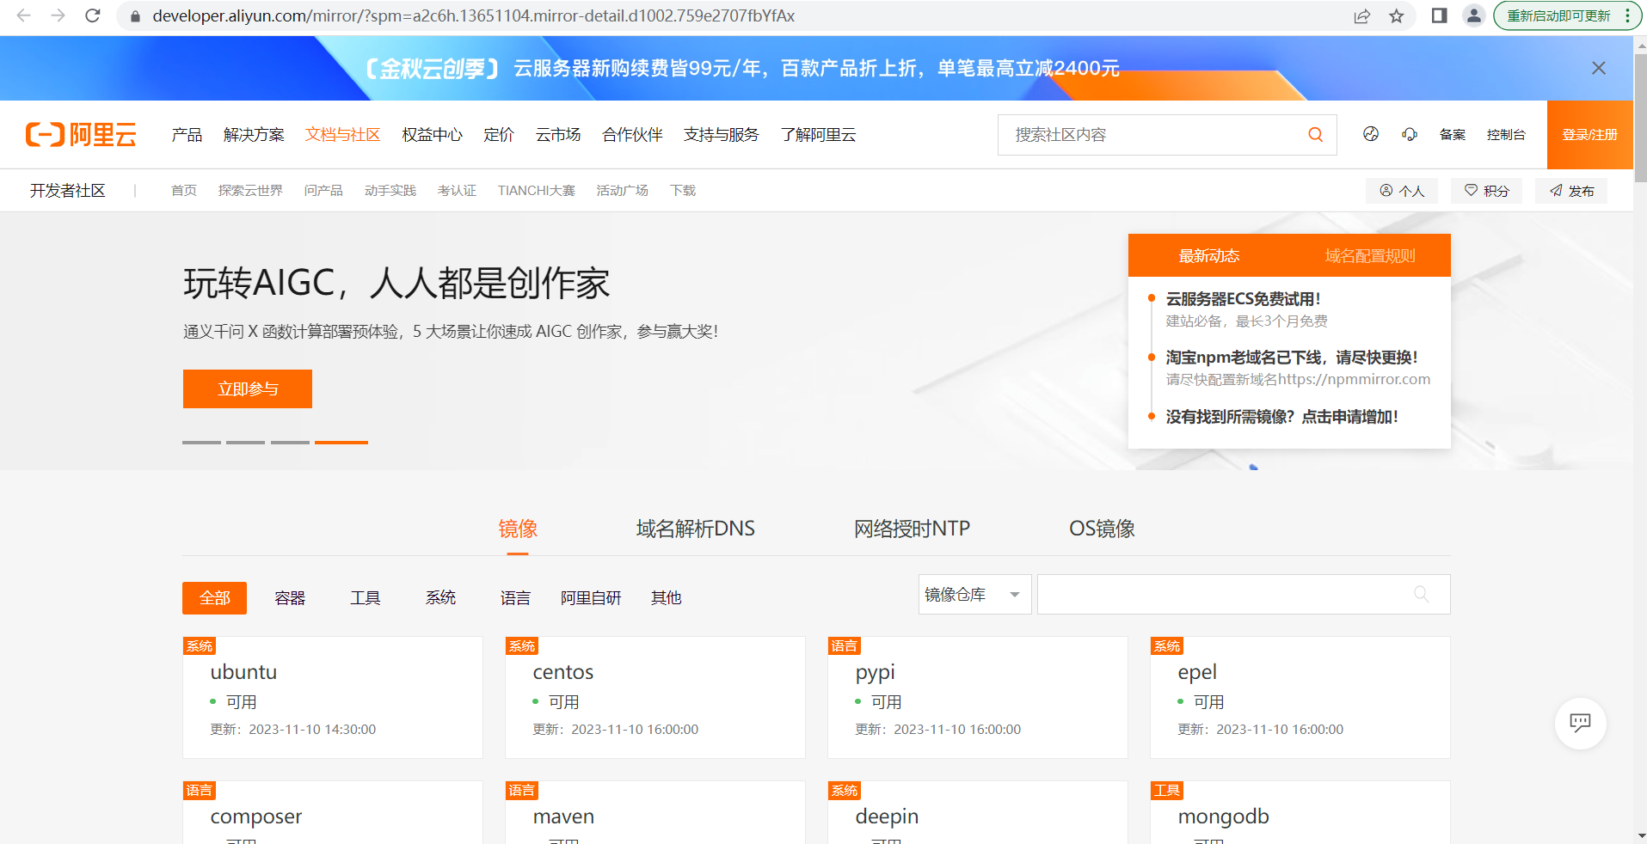Click 登录/注册 button
This screenshot has height=844, width=1647.
1589,135
